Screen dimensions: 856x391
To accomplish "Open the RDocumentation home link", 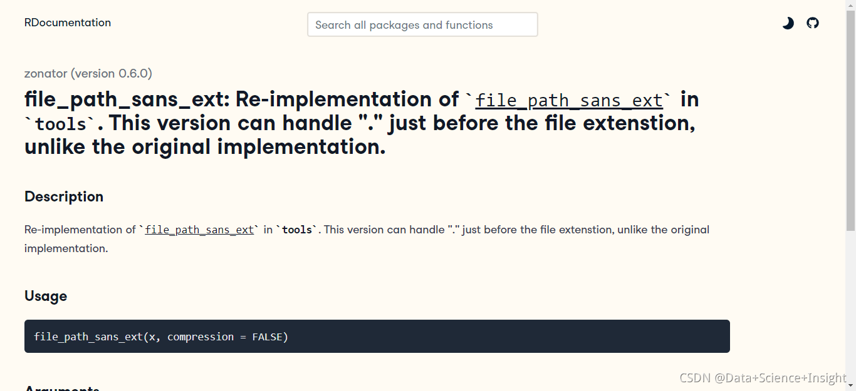I will [x=68, y=23].
